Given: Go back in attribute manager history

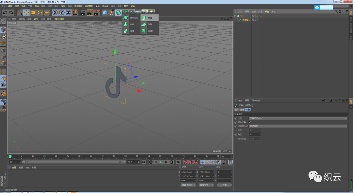Looking at the screenshot, I should [324, 100].
